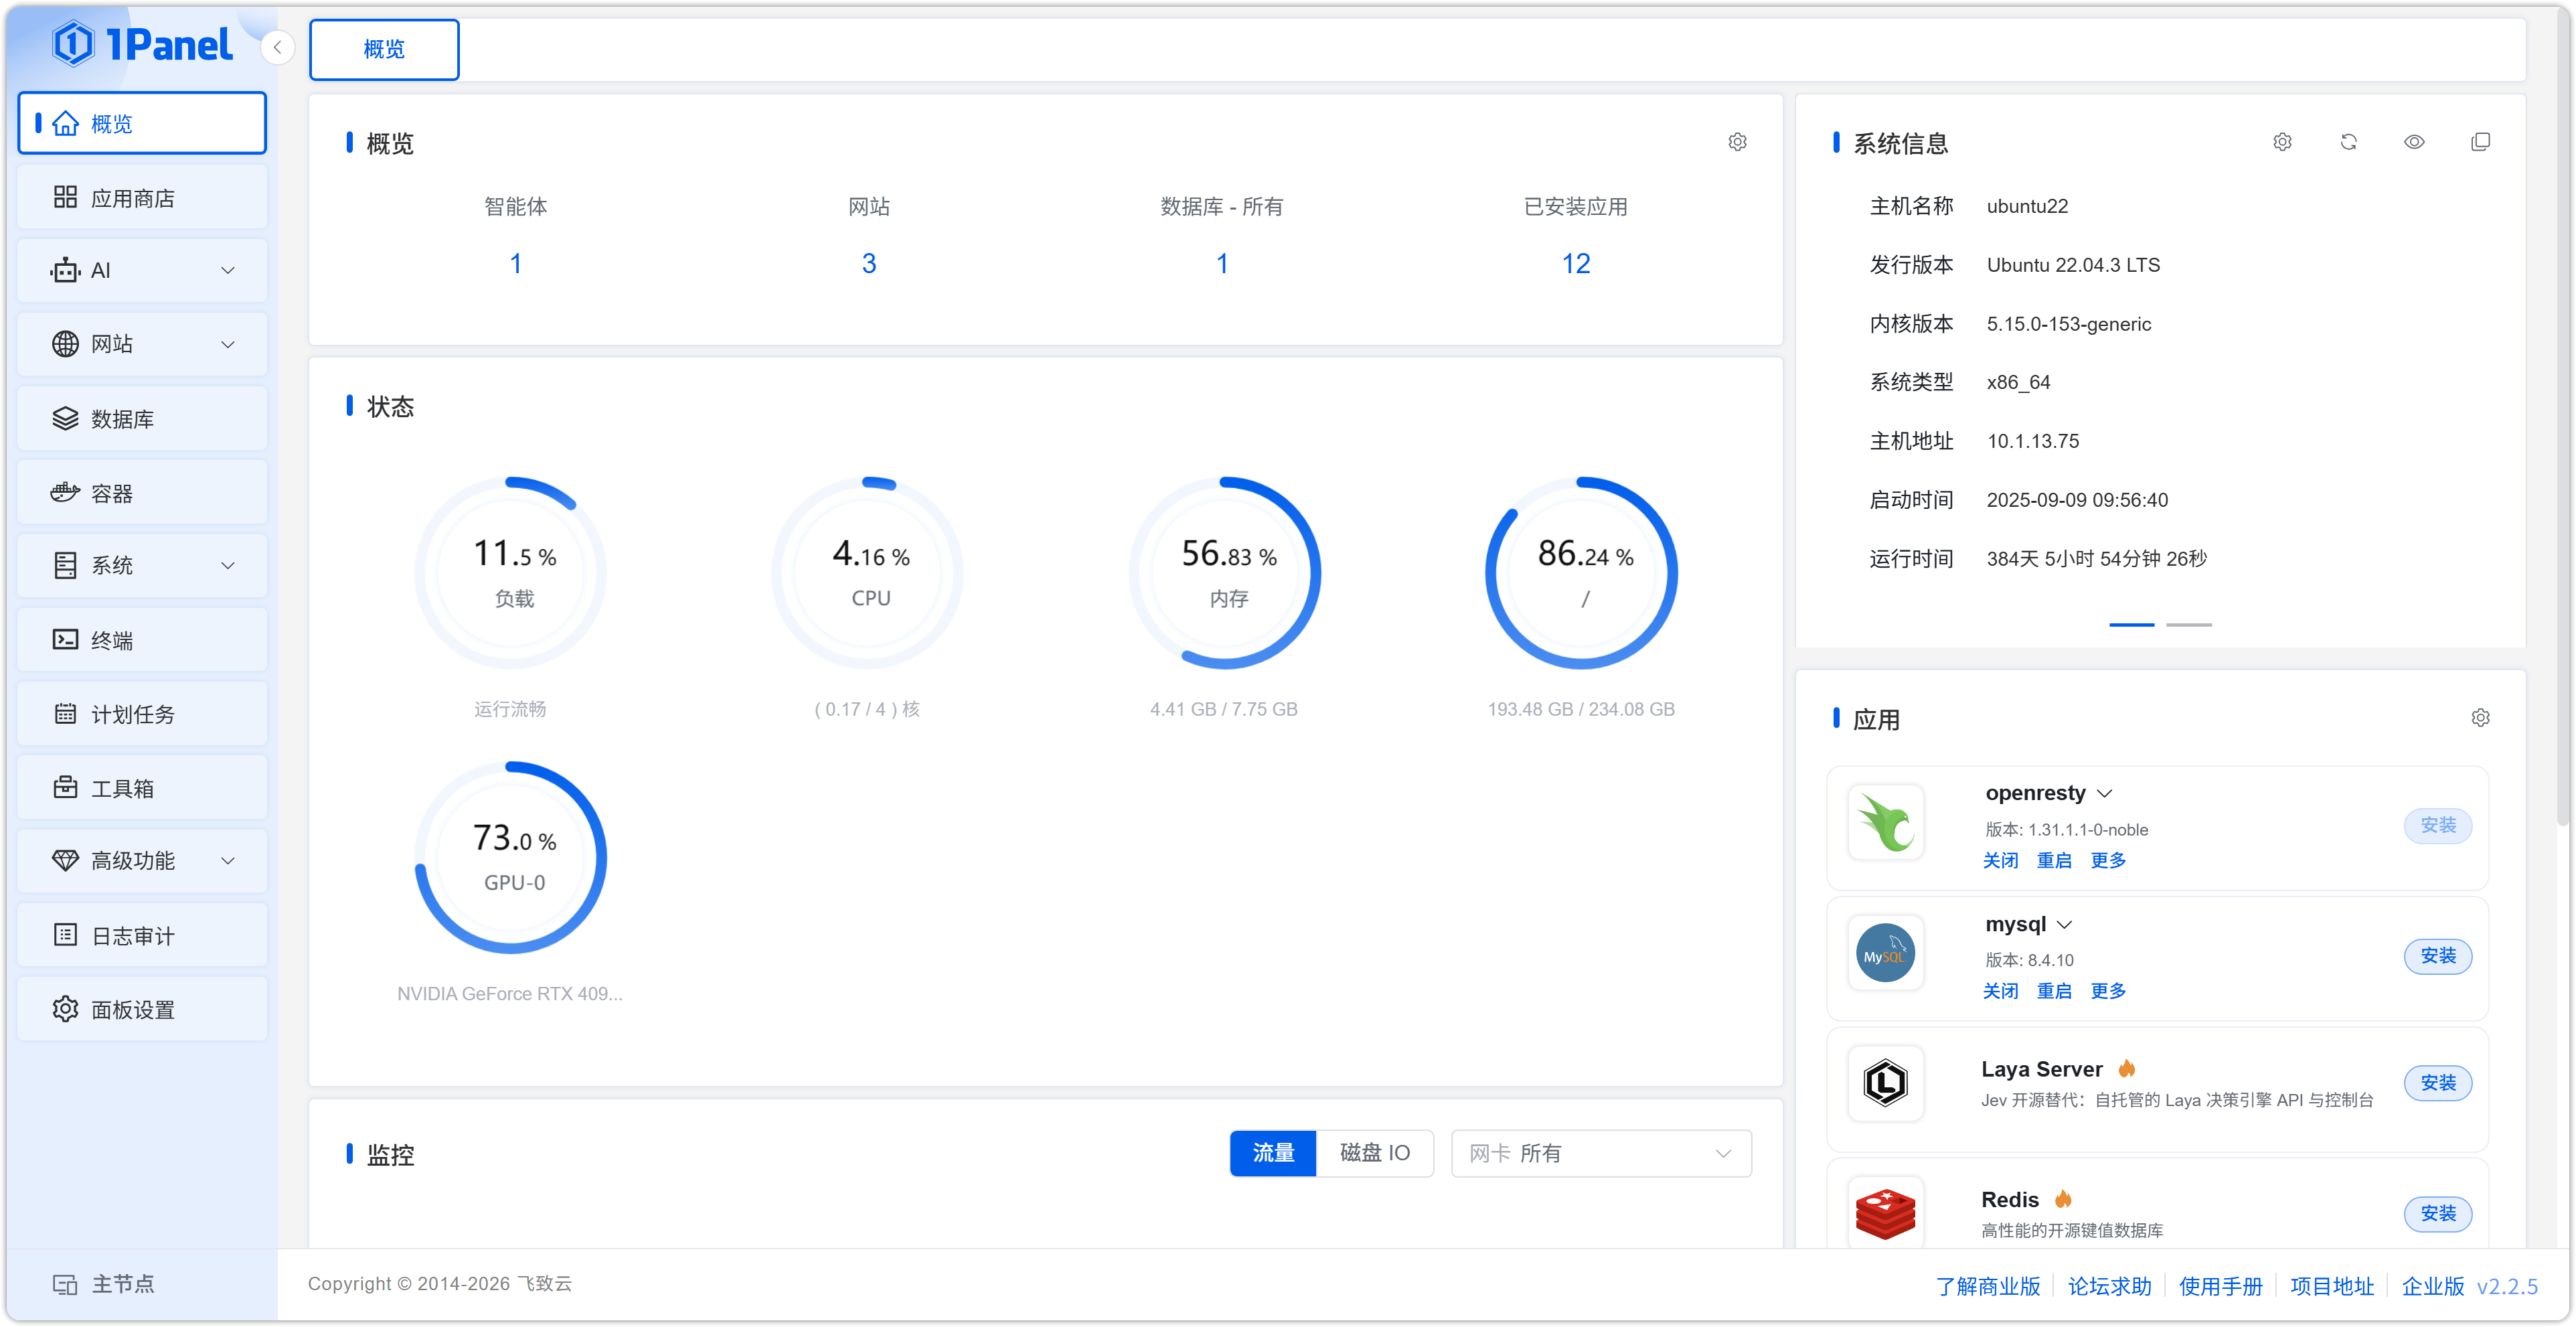The width and height of the screenshot is (2576, 1327).
Task: Click 重启 for openresty
Action: point(2054,860)
